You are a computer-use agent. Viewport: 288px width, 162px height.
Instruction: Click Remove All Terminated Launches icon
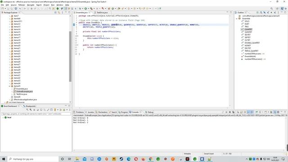(233, 112)
